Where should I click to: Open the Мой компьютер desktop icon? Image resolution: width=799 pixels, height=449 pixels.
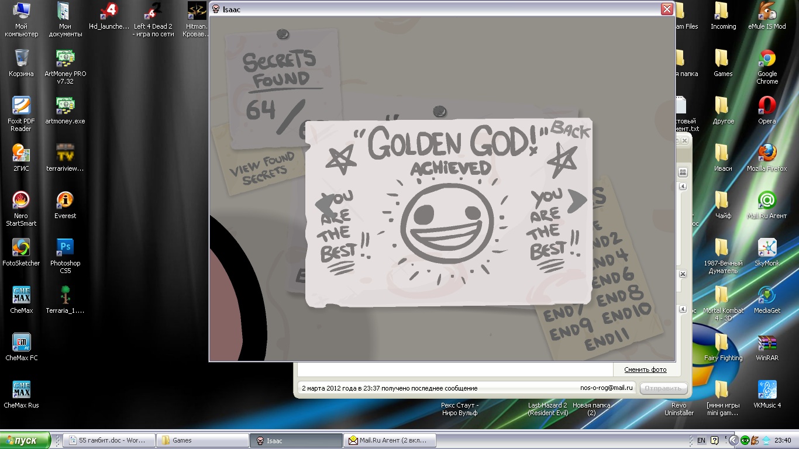click(x=22, y=20)
